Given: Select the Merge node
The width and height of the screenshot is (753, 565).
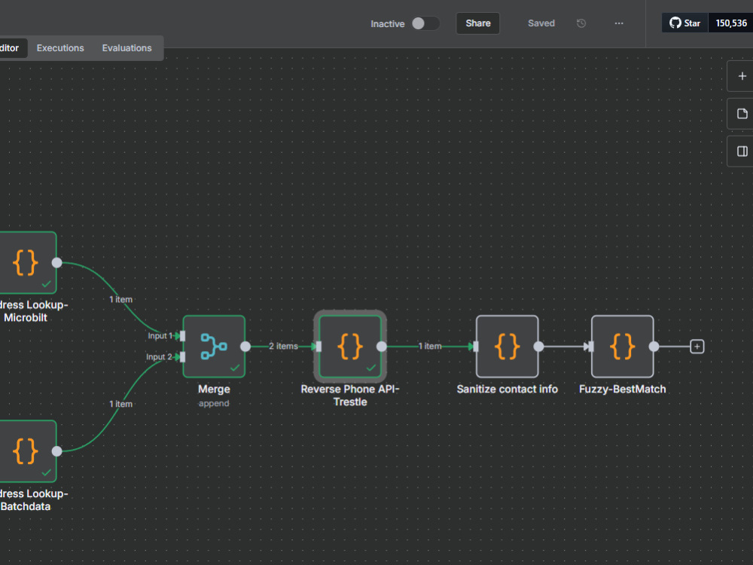Looking at the screenshot, I should point(214,347).
